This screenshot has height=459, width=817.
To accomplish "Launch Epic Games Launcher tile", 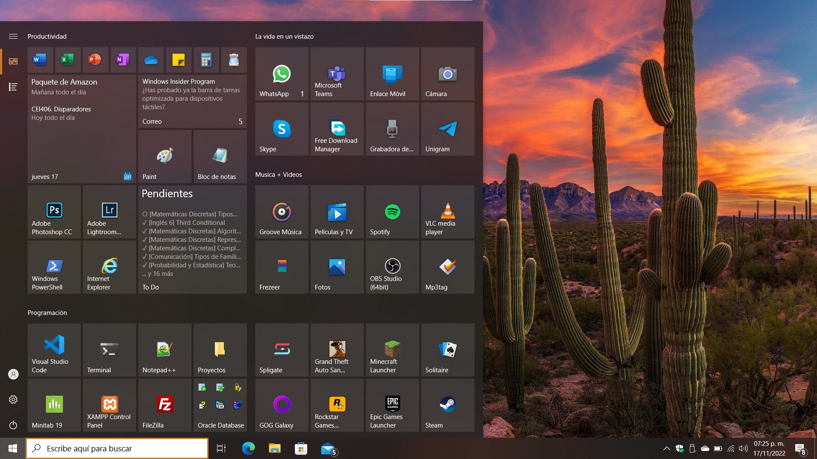I will point(392,405).
